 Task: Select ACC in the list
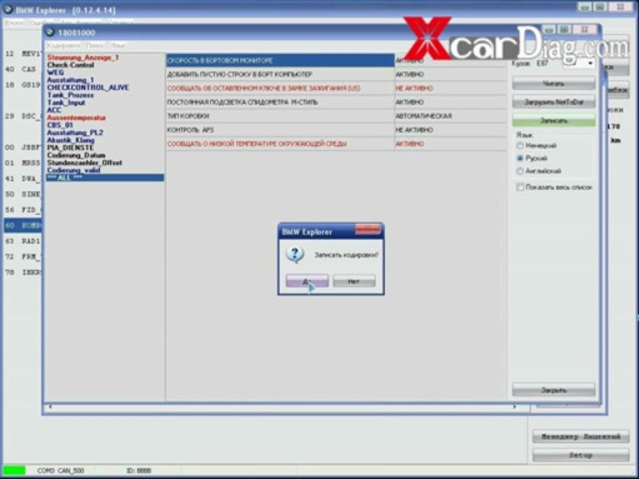point(54,110)
